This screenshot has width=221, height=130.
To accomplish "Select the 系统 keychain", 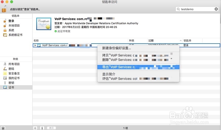I will tap(16, 30).
